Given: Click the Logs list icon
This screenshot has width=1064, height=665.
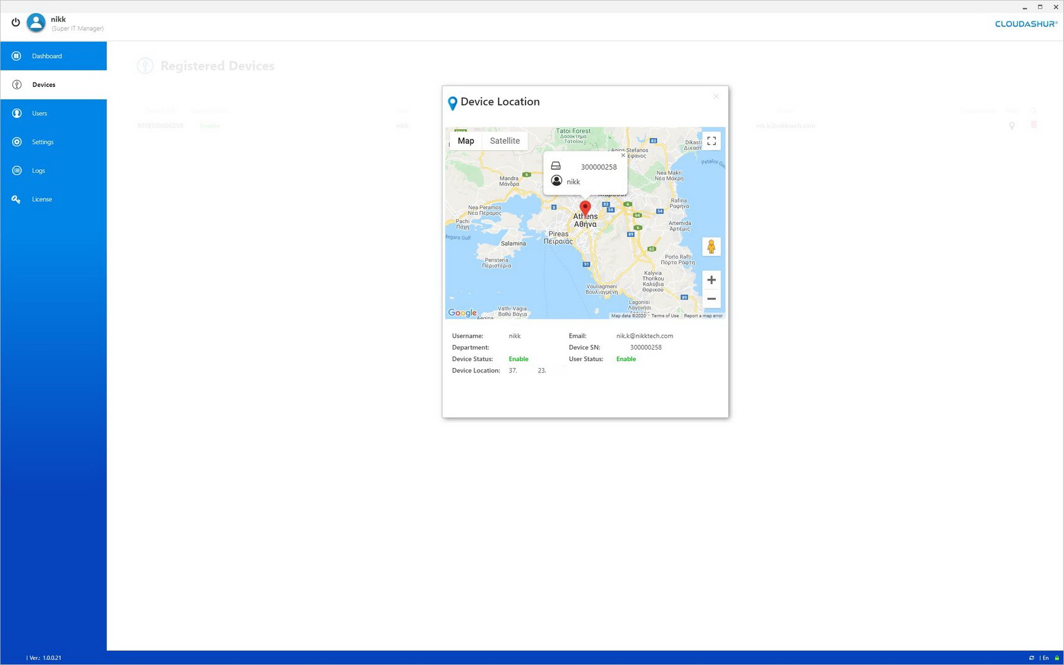Looking at the screenshot, I should click(16, 170).
